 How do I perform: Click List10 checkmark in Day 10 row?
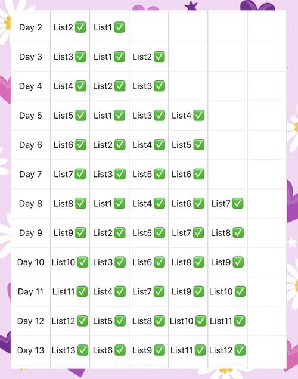coord(83,262)
